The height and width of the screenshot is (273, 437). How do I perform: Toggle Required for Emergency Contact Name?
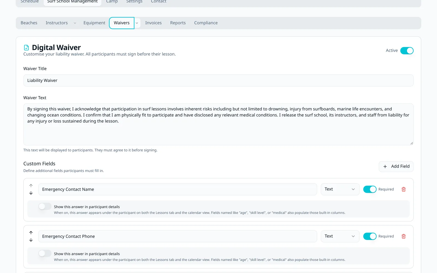tap(370, 189)
